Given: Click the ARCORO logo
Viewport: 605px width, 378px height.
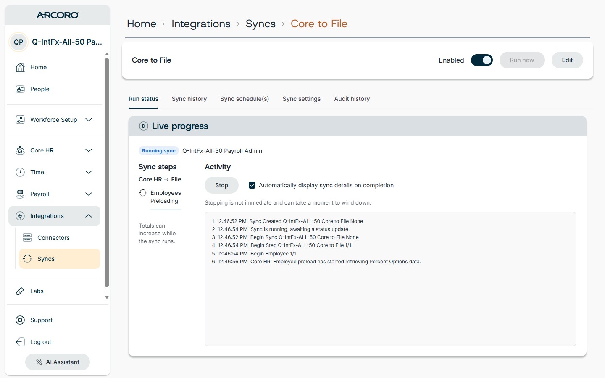Looking at the screenshot, I should [x=58, y=15].
